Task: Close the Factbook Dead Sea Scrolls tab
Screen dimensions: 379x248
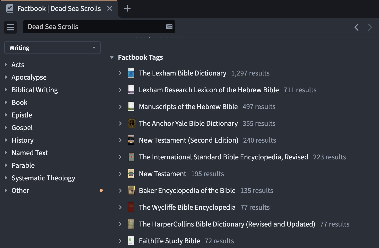Action: click(110, 9)
